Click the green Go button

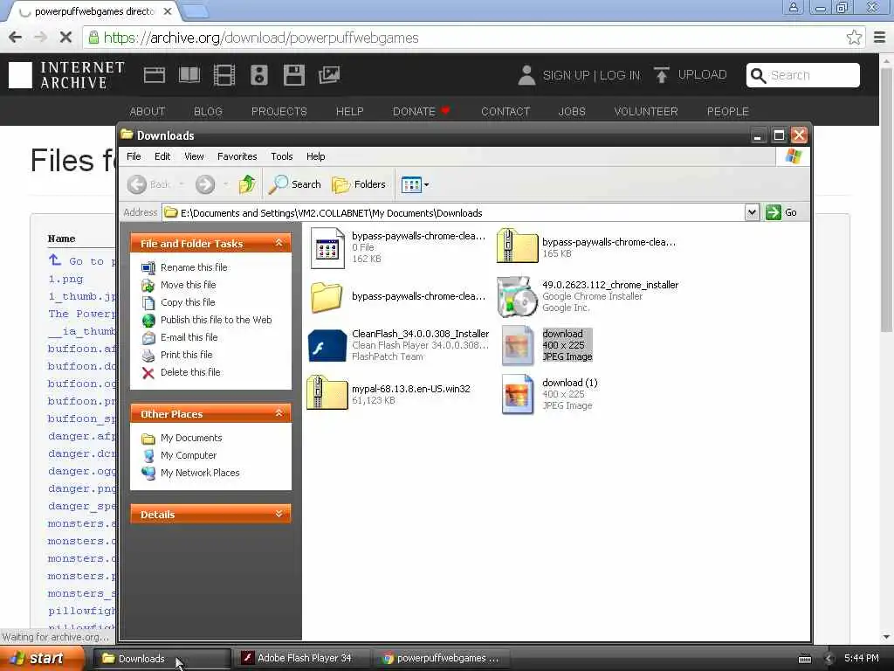pyautogui.click(x=781, y=212)
